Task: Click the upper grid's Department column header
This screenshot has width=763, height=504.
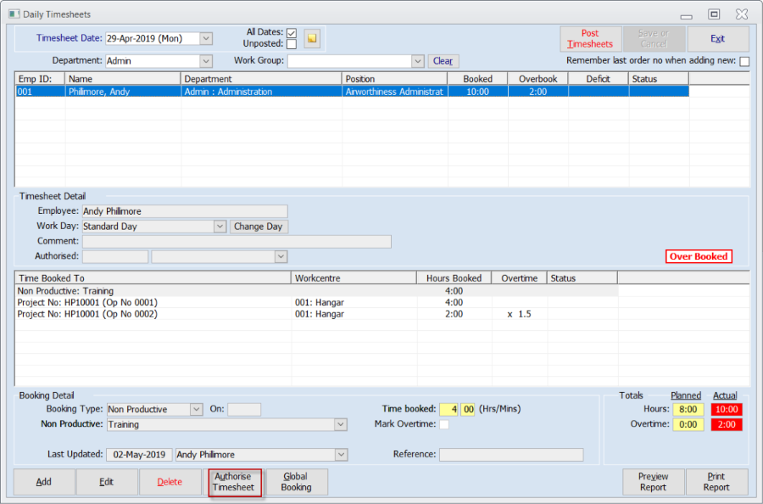Action: (x=261, y=79)
